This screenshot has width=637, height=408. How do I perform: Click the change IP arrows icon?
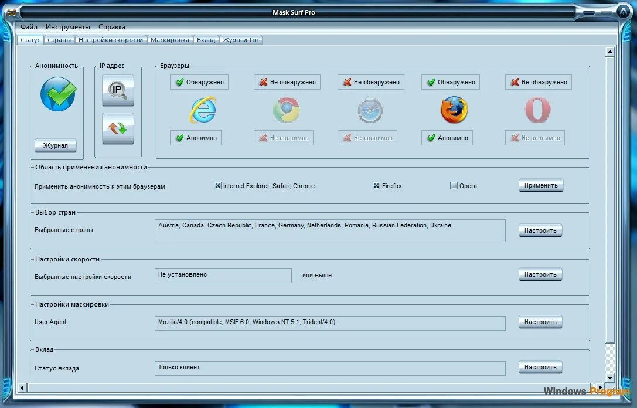click(x=118, y=128)
